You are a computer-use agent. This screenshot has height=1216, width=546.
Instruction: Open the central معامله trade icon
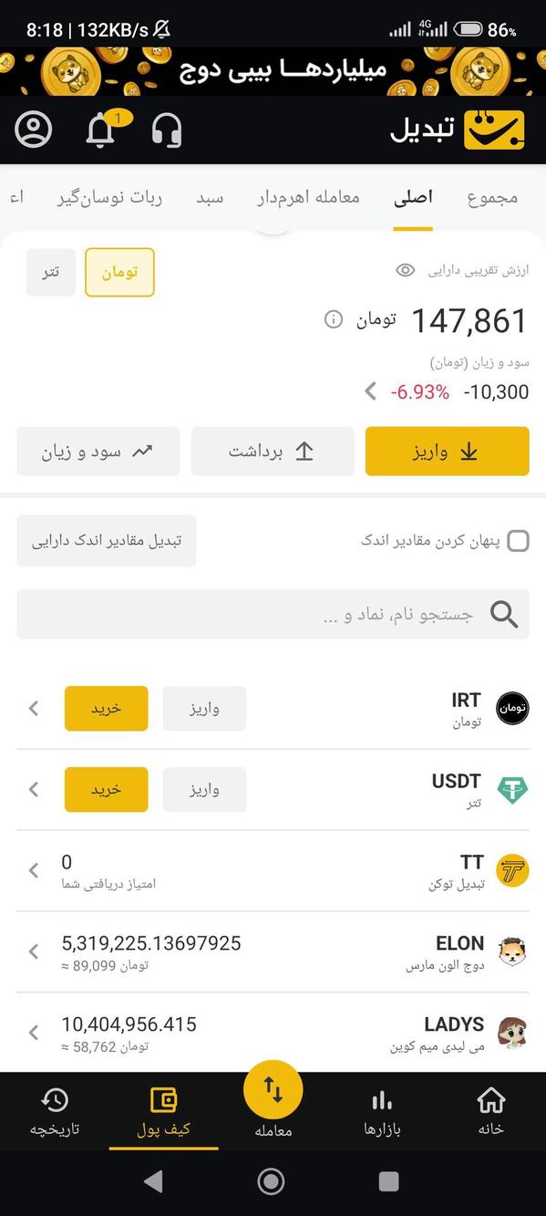(272, 1088)
